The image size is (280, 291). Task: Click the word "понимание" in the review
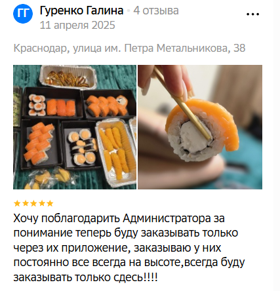[43, 233]
